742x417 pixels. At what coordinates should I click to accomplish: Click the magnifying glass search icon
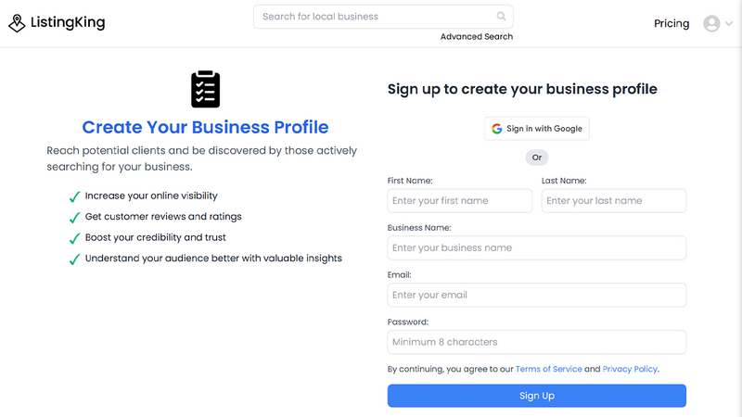(501, 17)
